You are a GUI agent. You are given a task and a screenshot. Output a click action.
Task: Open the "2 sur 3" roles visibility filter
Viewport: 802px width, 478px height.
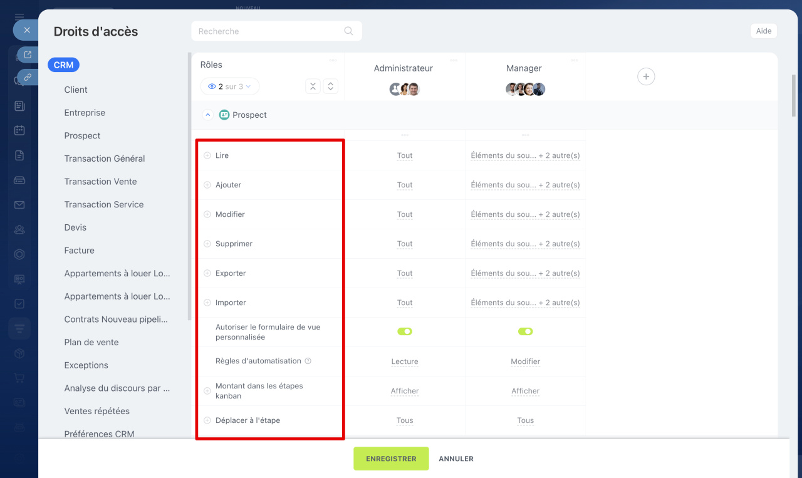[x=230, y=86]
